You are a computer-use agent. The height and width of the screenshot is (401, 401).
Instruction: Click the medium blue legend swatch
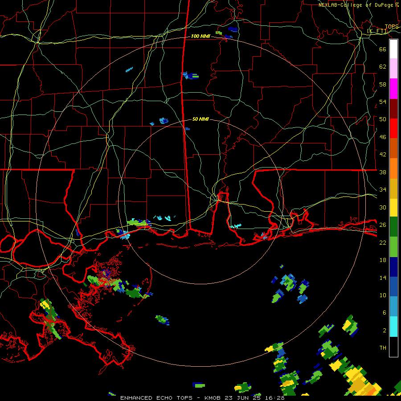point(393,286)
